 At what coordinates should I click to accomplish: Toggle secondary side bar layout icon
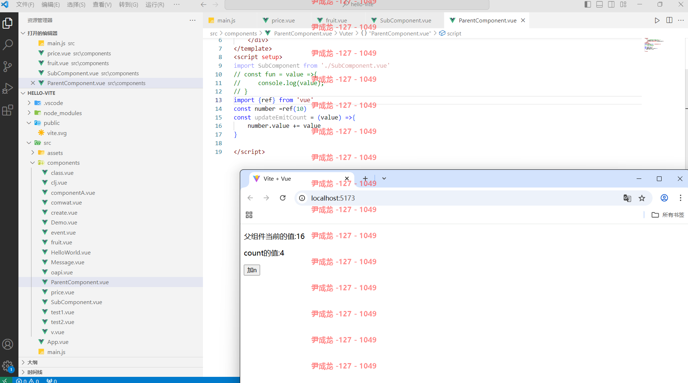[x=611, y=4]
